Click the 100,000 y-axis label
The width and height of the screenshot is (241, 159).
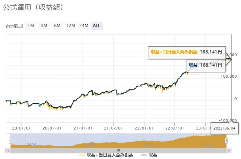[x=229, y=76]
